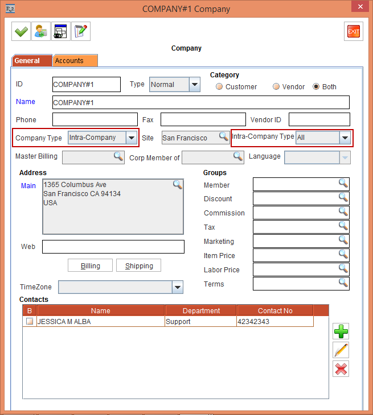Screen dimensions: 373x415
Task: Open the contact person toolbar icon
Action: (41, 31)
